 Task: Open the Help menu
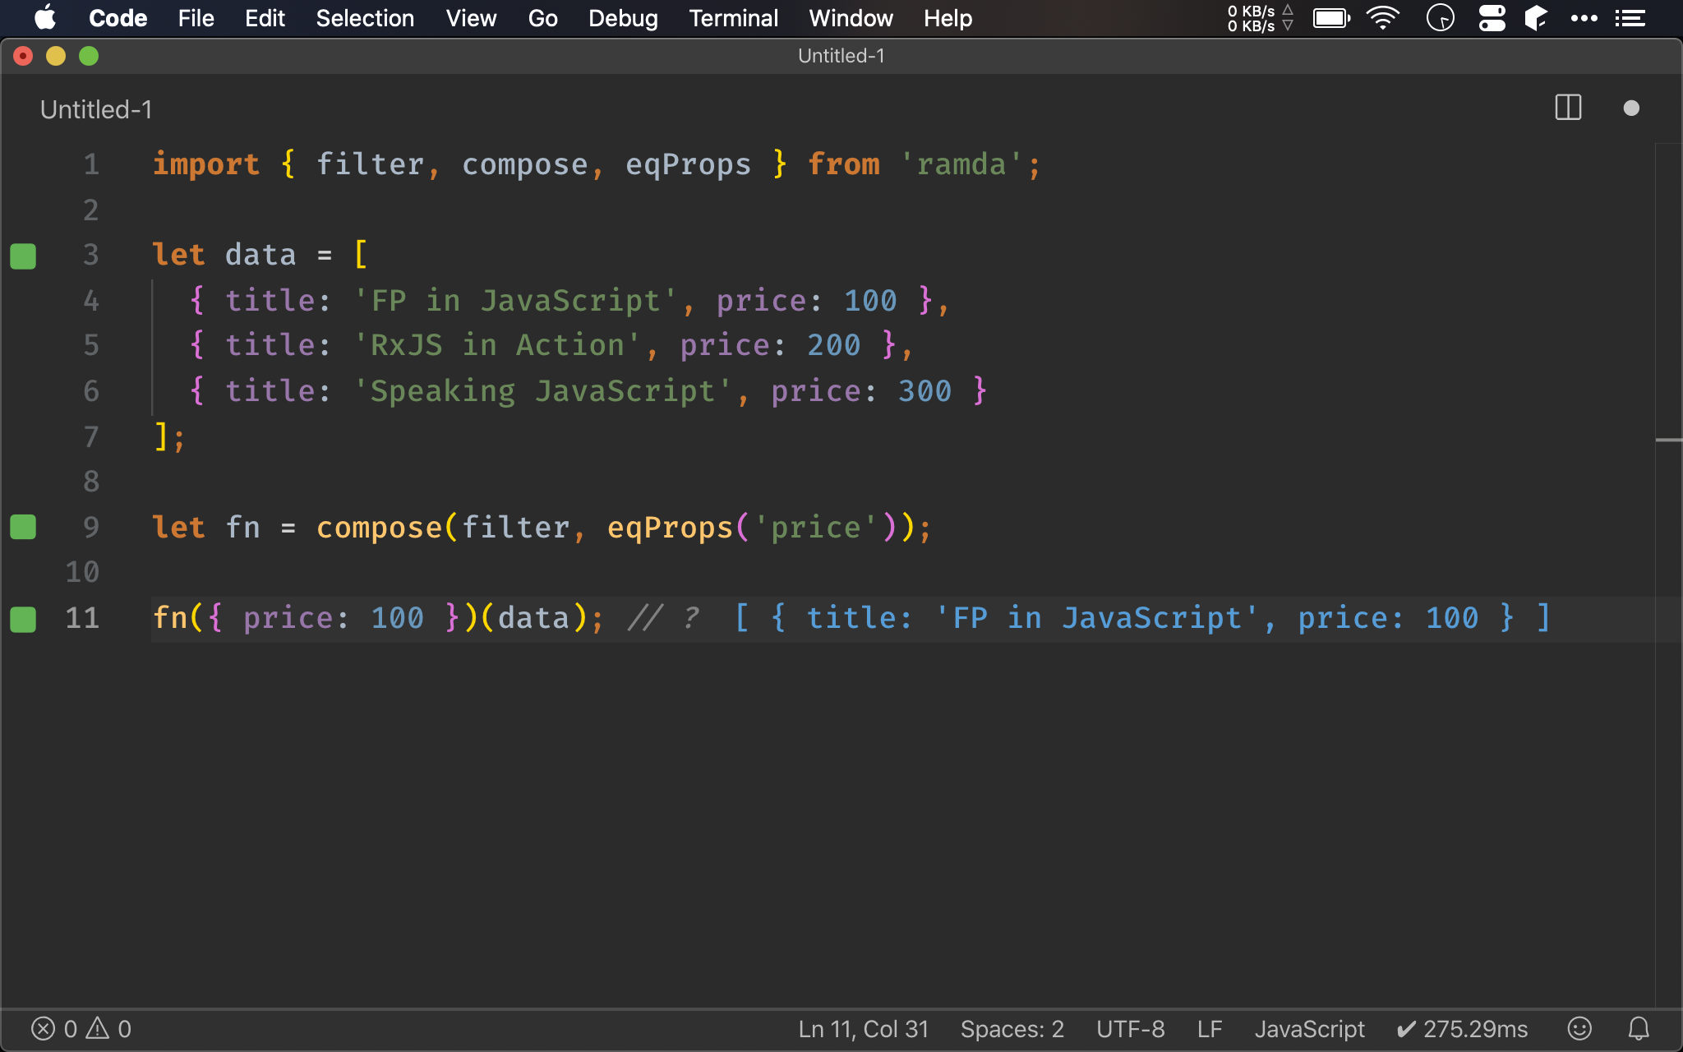tap(948, 18)
